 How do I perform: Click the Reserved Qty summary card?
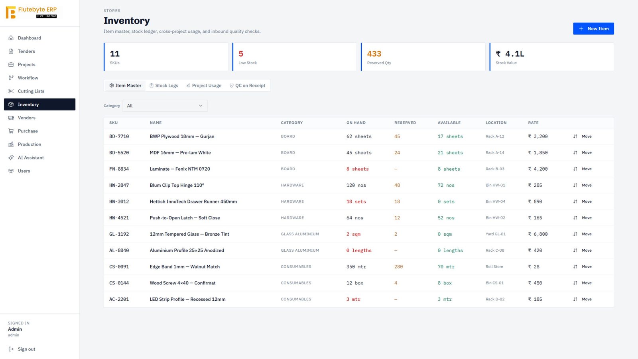click(x=423, y=57)
